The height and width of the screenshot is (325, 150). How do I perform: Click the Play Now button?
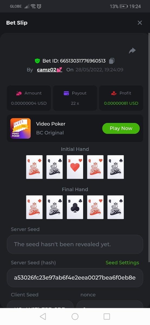pyautogui.click(x=121, y=128)
